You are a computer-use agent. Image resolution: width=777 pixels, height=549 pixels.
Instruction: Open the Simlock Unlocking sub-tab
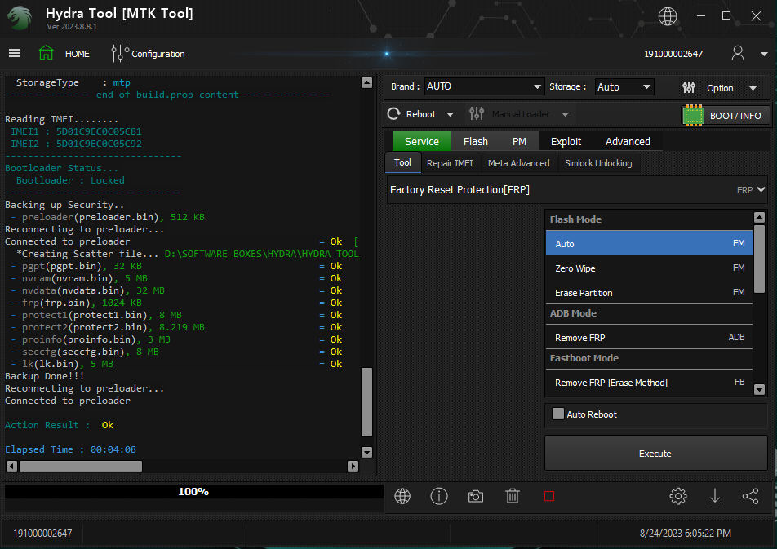[598, 163]
